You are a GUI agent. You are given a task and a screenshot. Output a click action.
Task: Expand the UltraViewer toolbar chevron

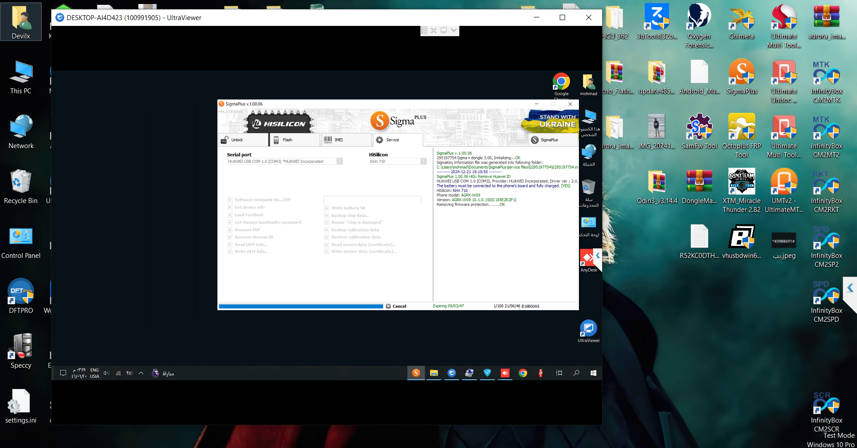454,30
